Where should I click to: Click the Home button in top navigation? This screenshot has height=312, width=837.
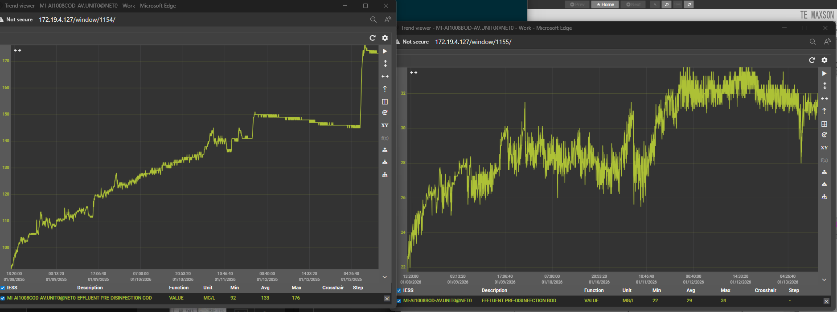coord(605,4)
